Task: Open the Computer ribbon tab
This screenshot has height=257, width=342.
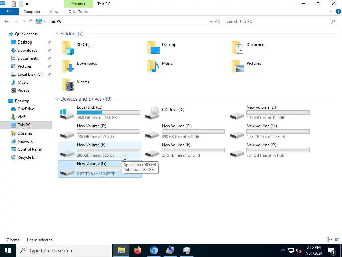Action: pos(32,12)
